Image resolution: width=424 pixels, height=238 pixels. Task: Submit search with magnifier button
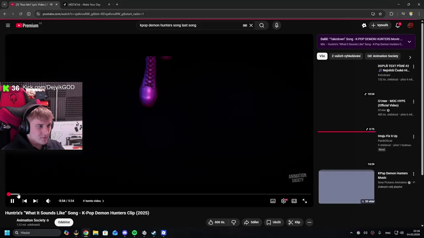[262, 25]
